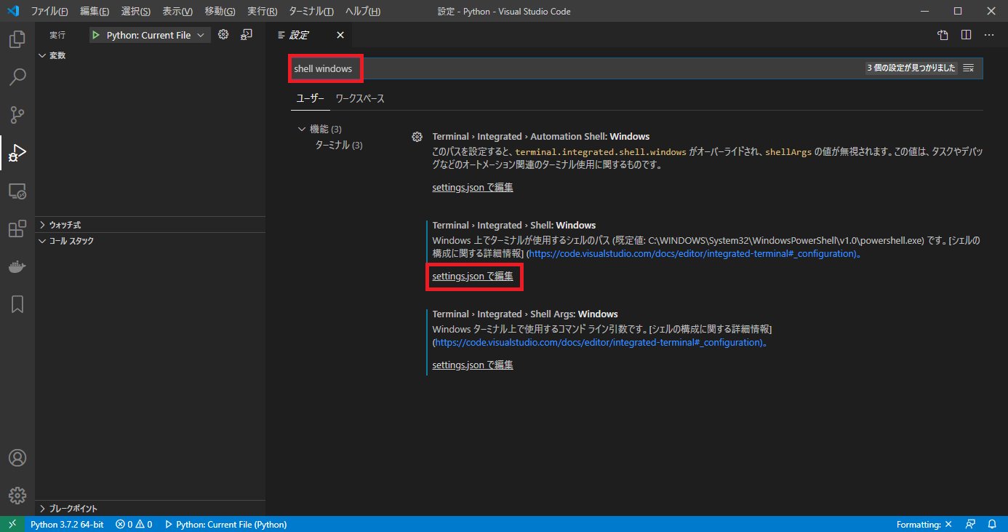Open the Bookmarks view icon
The width and height of the screenshot is (1008, 532).
[17, 304]
